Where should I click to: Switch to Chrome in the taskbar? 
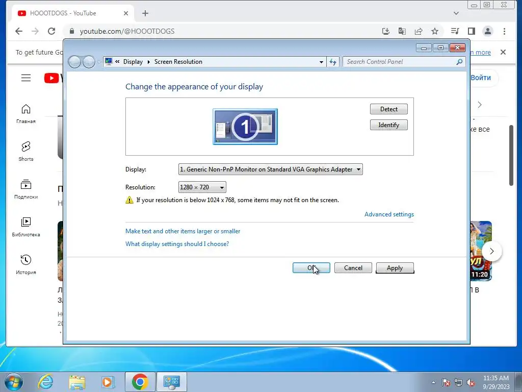click(140, 382)
